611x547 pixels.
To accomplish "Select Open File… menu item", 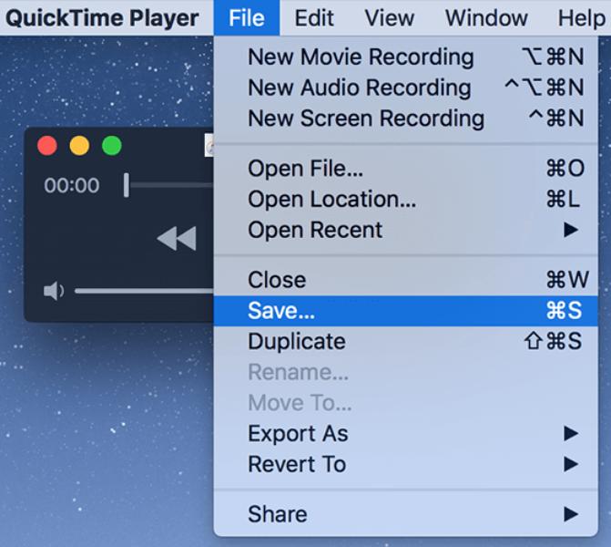I will 405,169.
